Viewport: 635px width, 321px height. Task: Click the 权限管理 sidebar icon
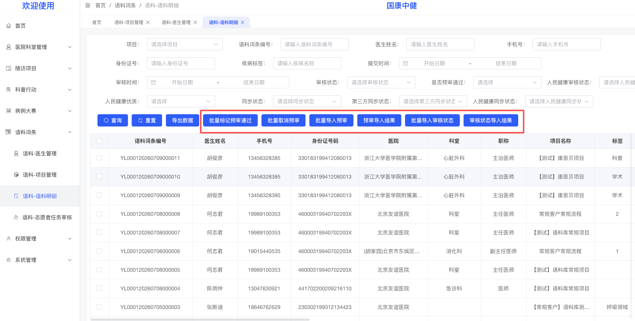[x=9, y=239]
